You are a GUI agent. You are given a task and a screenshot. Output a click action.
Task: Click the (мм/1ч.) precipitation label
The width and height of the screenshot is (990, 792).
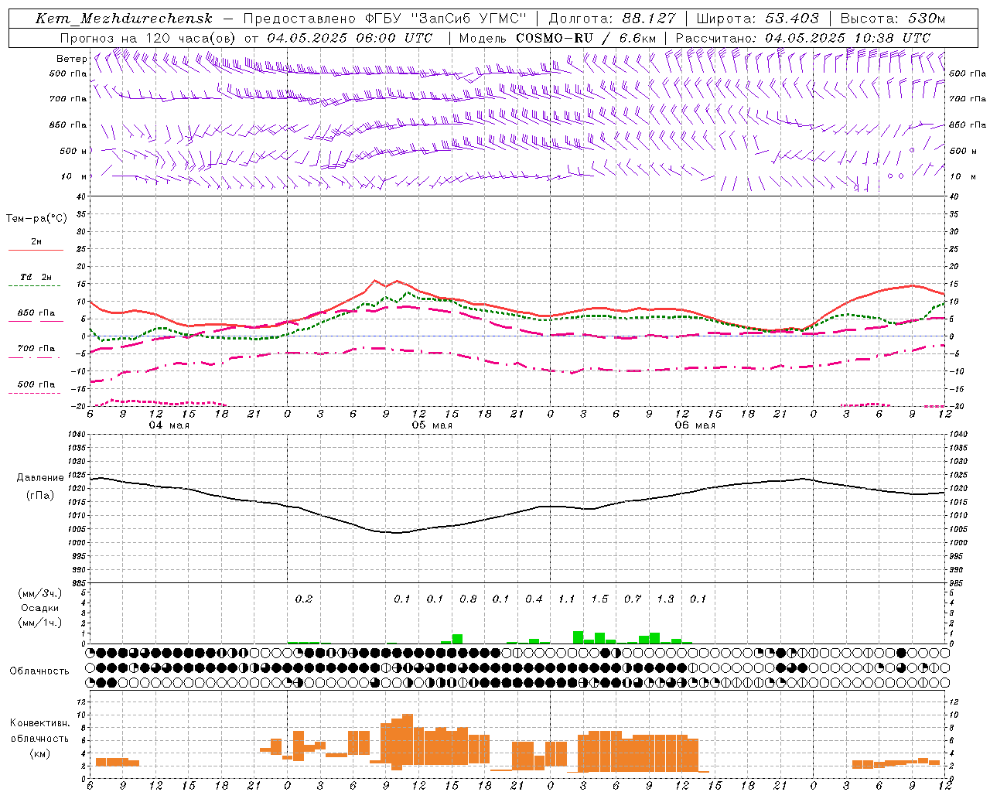pyautogui.click(x=40, y=623)
